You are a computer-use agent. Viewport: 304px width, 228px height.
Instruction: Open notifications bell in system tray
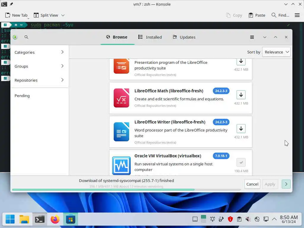213,219
